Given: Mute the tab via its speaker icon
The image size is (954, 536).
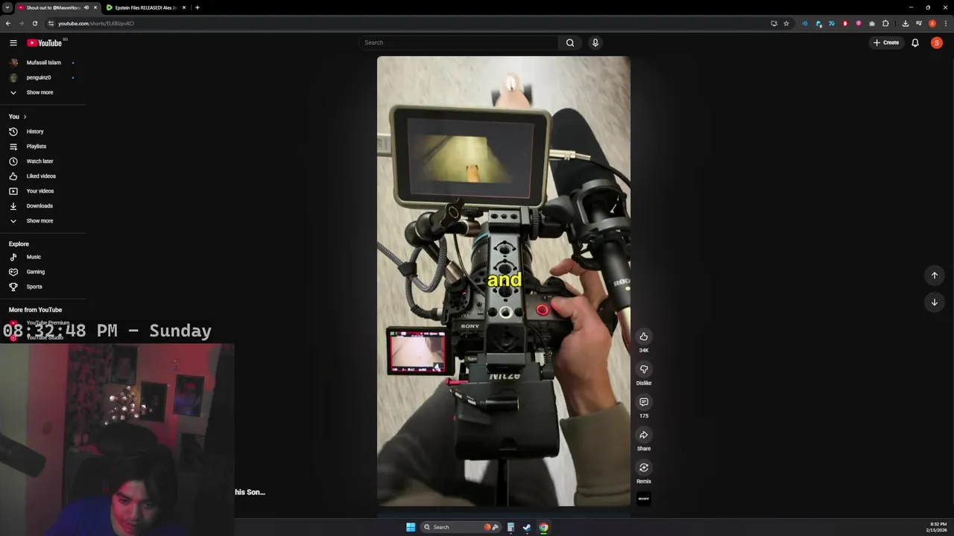Looking at the screenshot, I should point(86,7).
